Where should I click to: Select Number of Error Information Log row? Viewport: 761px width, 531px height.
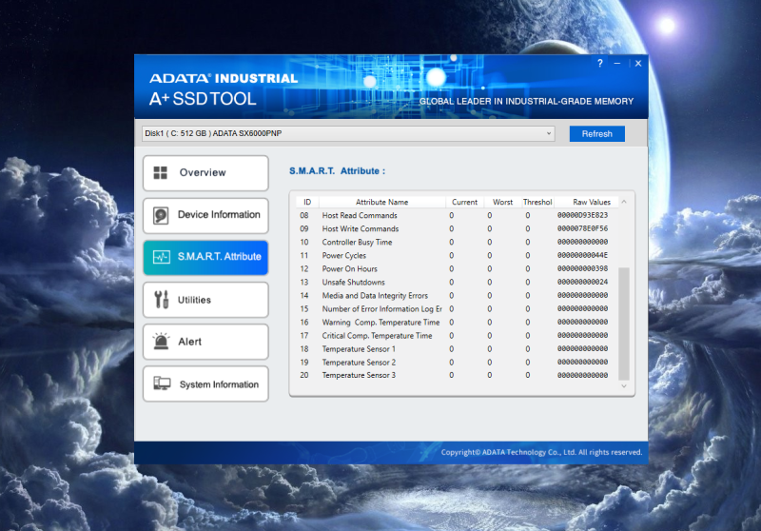click(x=457, y=308)
